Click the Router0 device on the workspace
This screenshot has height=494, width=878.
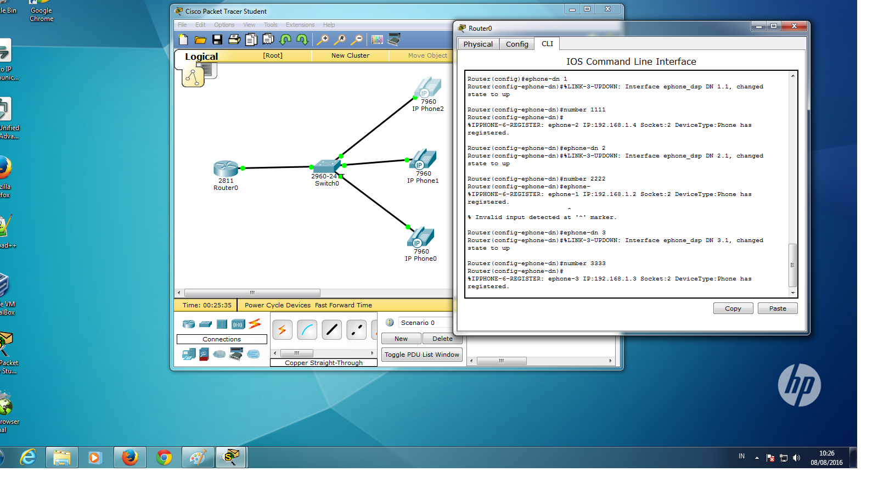226,169
